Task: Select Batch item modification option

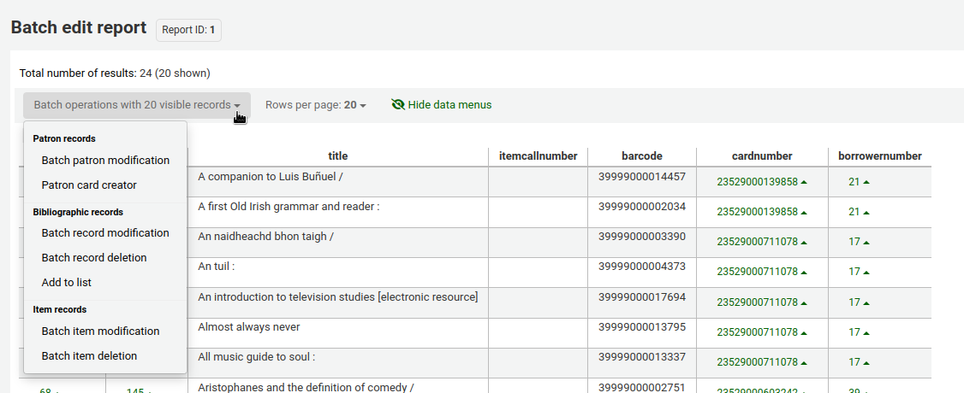Action: coord(100,331)
